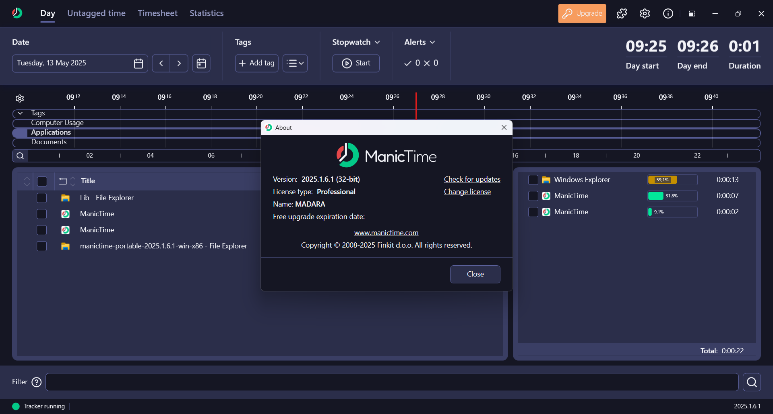Go to the next day arrow

tap(179, 64)
